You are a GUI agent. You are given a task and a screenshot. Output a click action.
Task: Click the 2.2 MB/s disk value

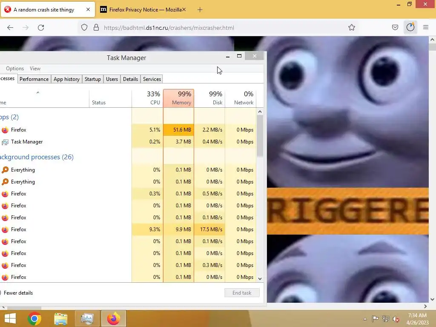209,130
